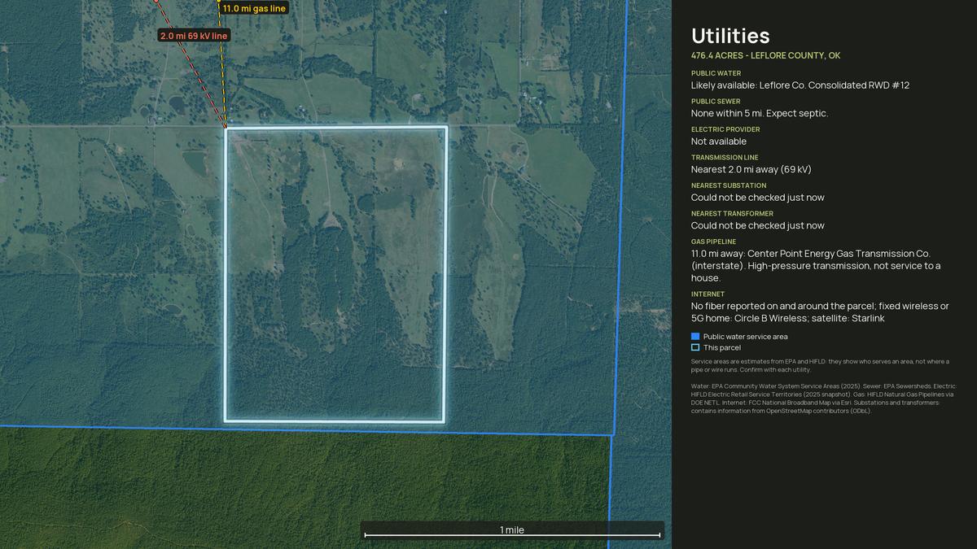
Task: Click the 'NEAREST TRANSFORMER' section label
Action: pos(732,214)
